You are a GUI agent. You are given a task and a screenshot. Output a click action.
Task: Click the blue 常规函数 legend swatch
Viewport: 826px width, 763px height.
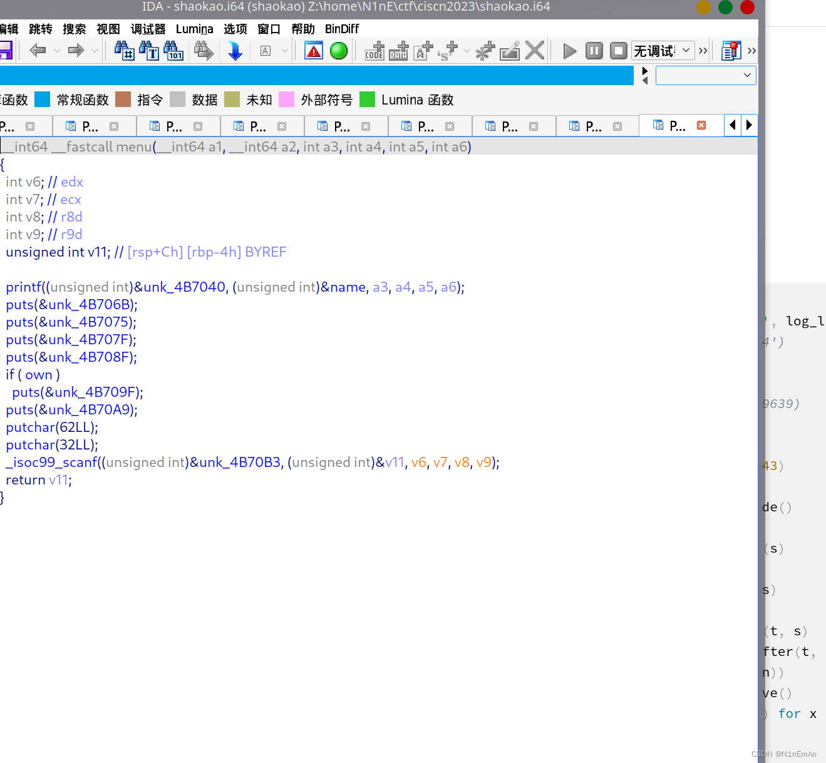click(43, 100)
